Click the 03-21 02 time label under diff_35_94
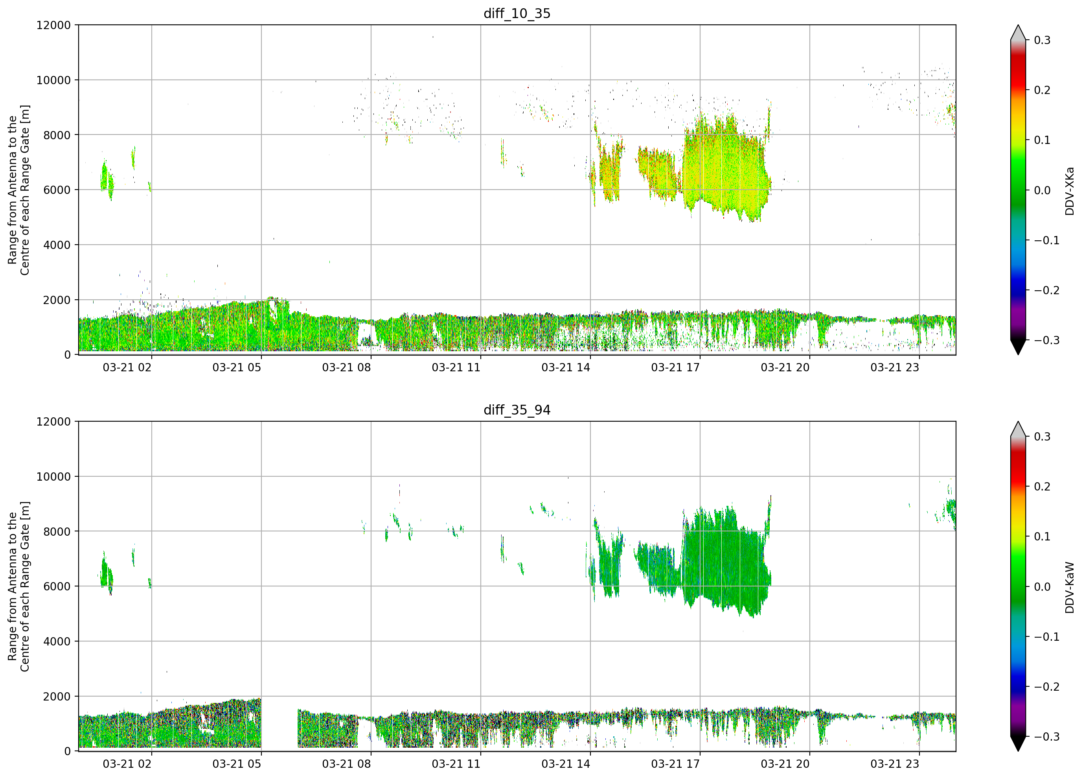1083x778 pixels. [127, 764]
